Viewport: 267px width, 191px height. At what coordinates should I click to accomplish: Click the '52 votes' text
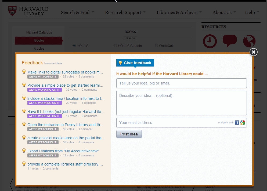68,76
